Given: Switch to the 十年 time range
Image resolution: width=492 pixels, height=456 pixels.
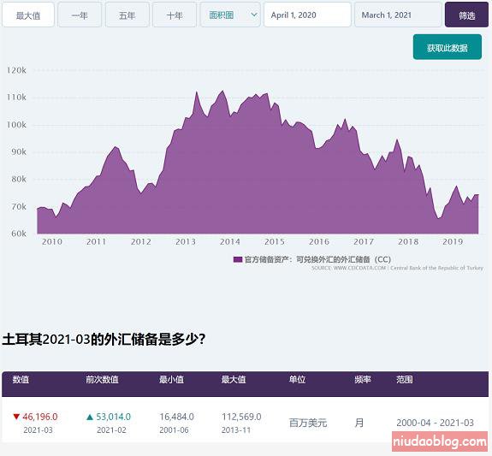Looking at the screenshot, I should [x=175, y=15].
